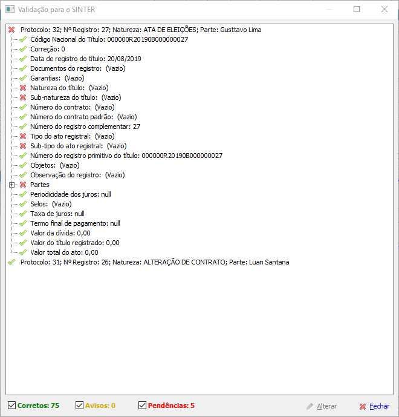
Task: Click the red X icon beside Partes
Action: tap(23, 185)
